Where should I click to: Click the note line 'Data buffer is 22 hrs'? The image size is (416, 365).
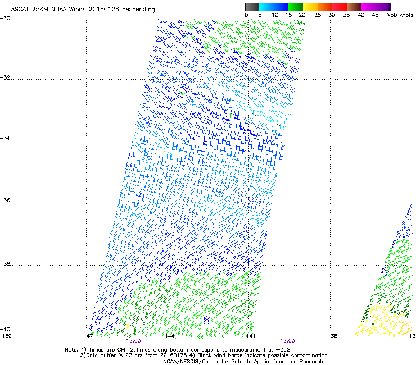click(204, 355)
